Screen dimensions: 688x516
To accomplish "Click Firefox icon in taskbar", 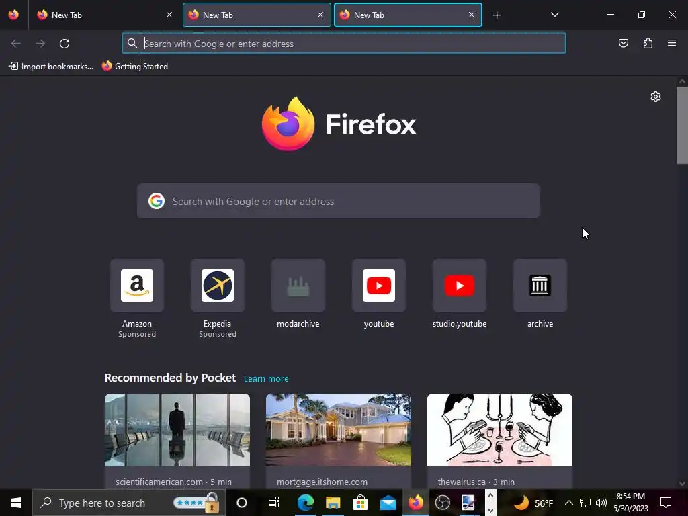I will click(x=415, y=503).
